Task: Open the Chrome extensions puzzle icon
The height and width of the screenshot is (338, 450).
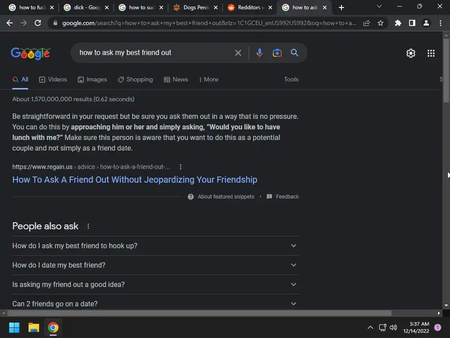Action: (398, 23)
